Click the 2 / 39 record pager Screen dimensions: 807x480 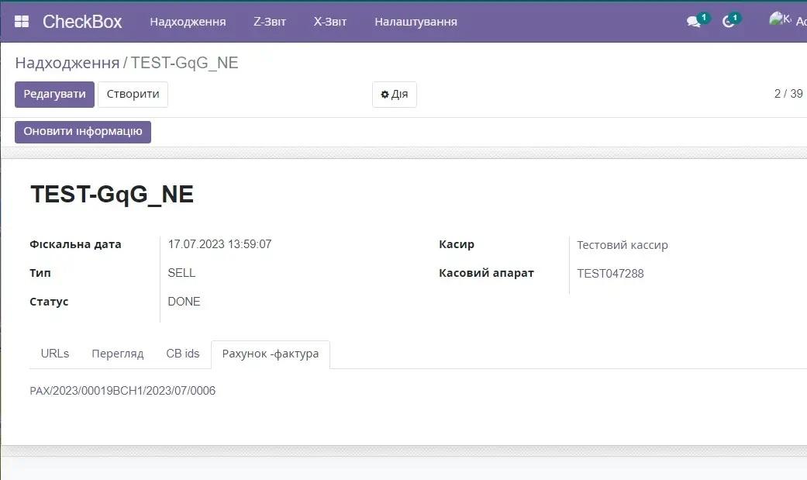coord(788,94)
